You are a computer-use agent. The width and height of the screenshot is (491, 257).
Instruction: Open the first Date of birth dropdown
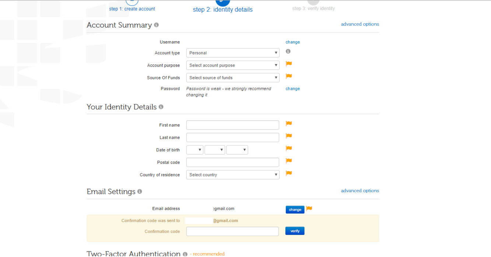(194, 150)
